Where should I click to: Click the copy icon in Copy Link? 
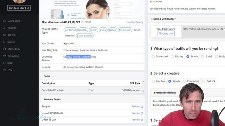[160, 34]
